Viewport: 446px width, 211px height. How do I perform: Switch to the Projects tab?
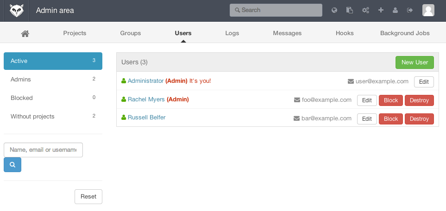pyautogui.click(x=75, y=33)
